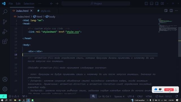181x102 pixels.
Task: Toggle primary side bar layout icon
Action: pos(146,4)
